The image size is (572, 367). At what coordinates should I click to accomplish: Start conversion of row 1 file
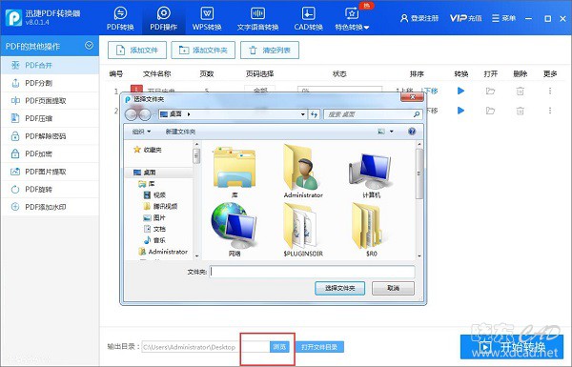[x=460, y=91]
